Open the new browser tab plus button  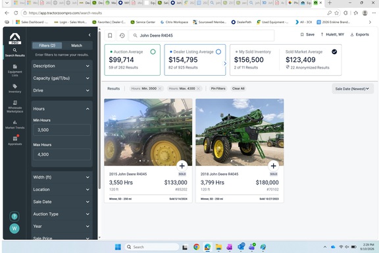coord(330,3)
